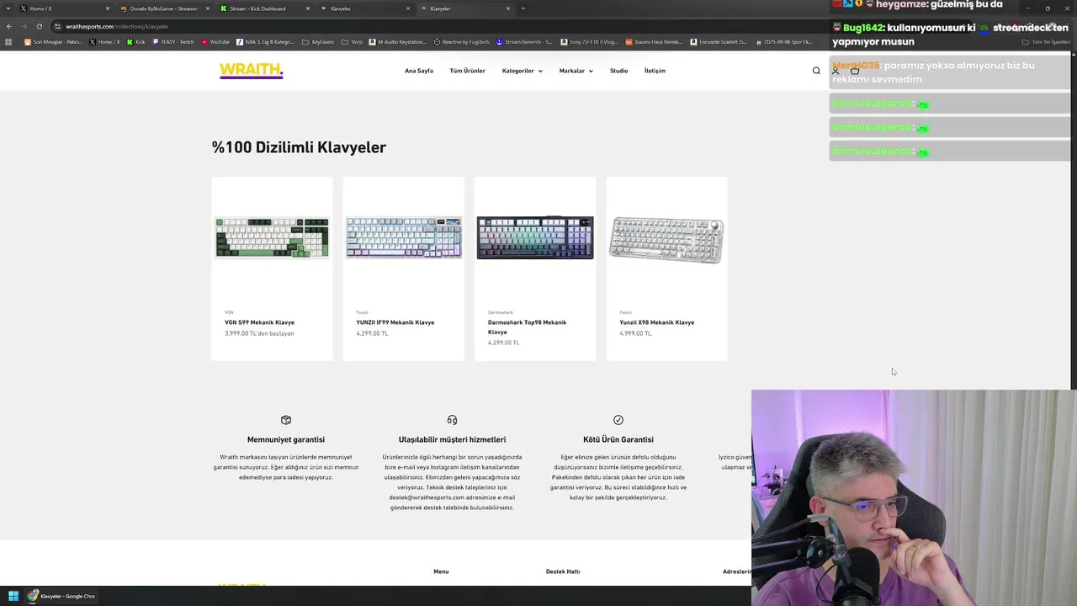Switch to Stream - Kick Dashboard tab
The height and width of the screenshot is (606, 1077).
tap(263, 8)
